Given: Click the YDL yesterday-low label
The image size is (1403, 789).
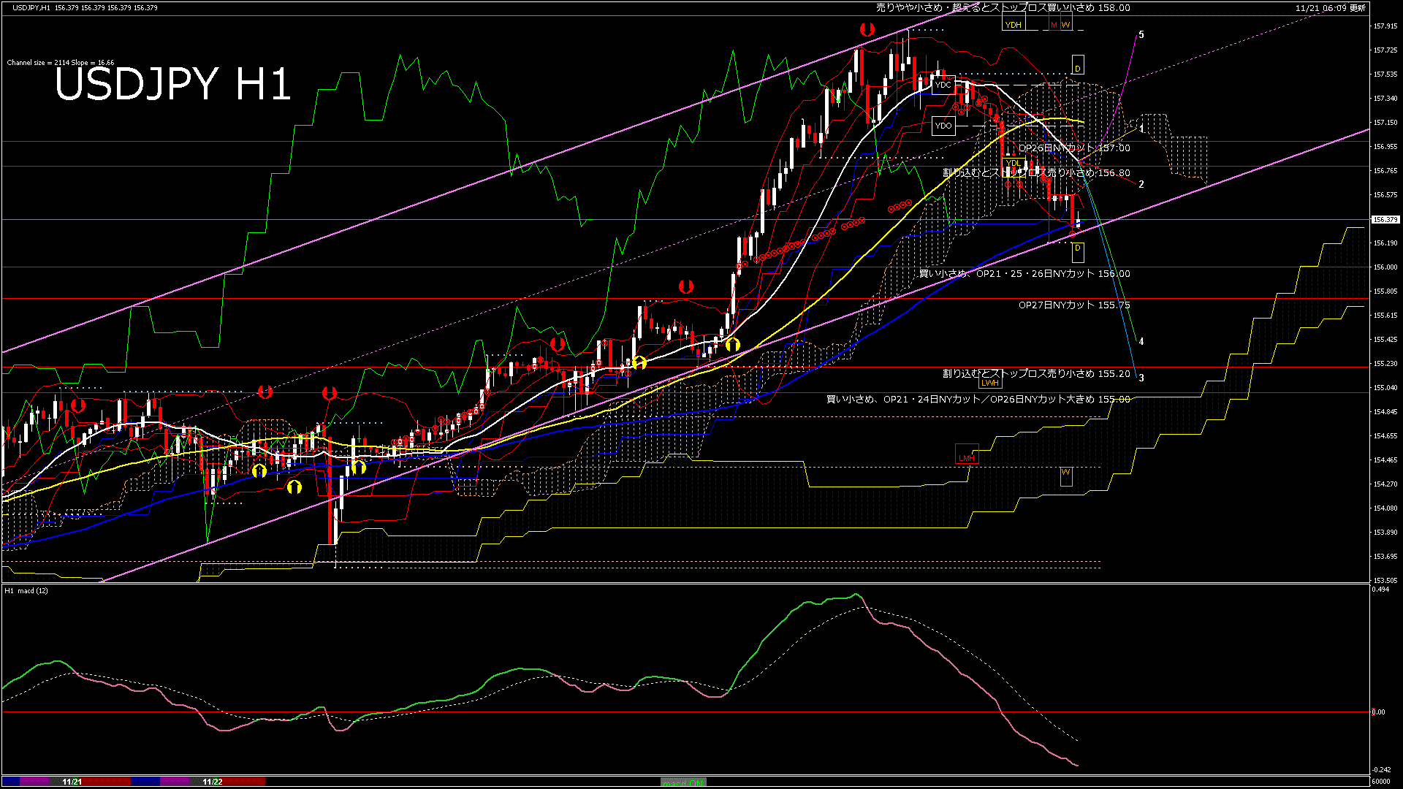Looking at the screenshot, I should pos(1013,163).
